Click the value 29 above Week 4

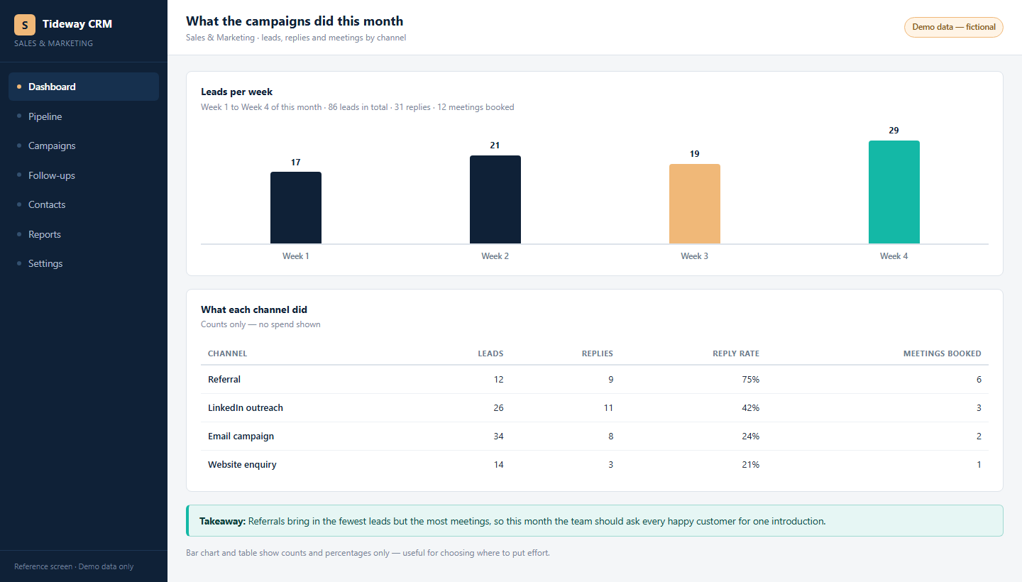point(894,131)
